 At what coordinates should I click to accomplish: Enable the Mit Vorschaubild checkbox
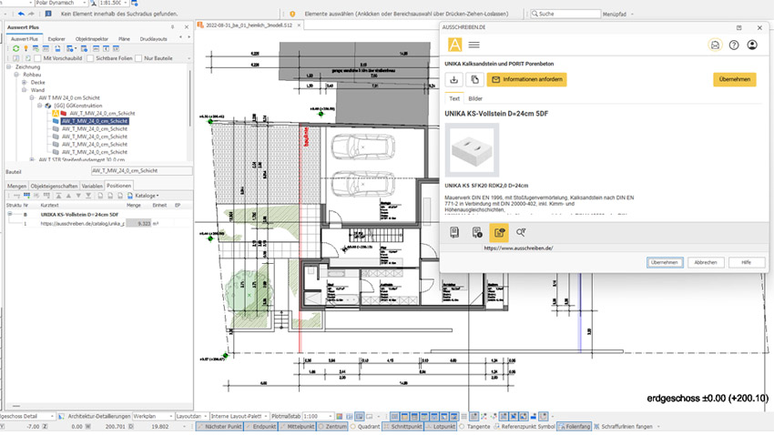pyautogui.click(x=37, y=58)
